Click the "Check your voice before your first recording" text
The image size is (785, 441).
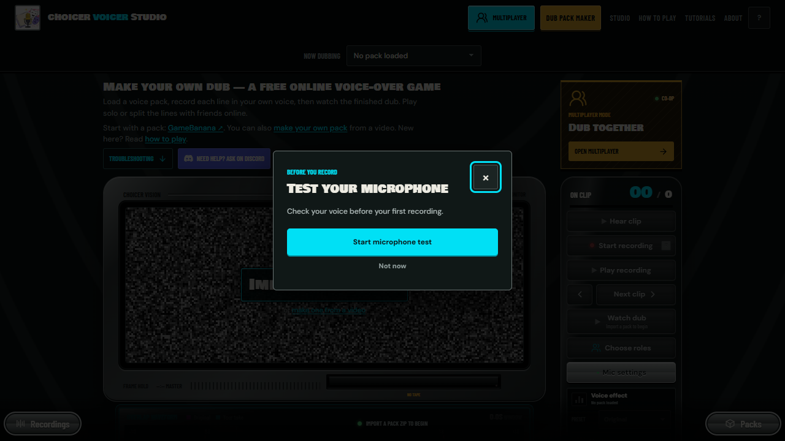pyautogui.click(x=365, y=211)
